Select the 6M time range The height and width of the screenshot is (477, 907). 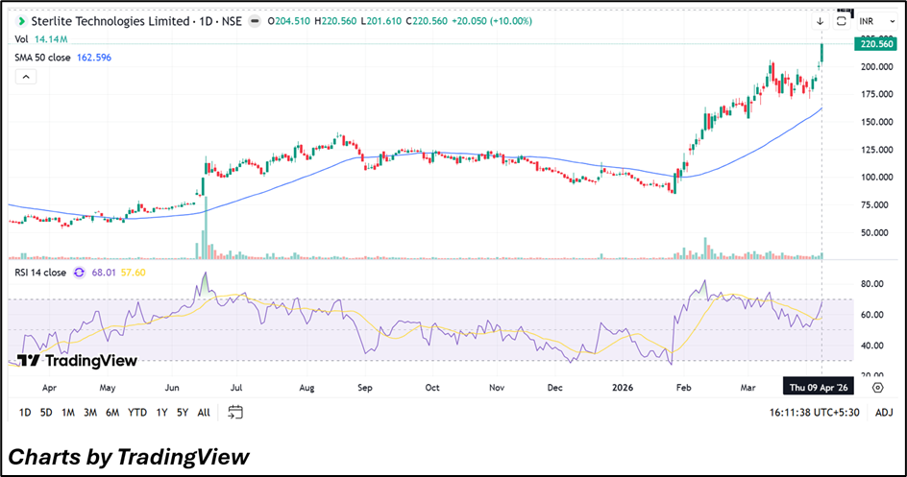point(112,413)
